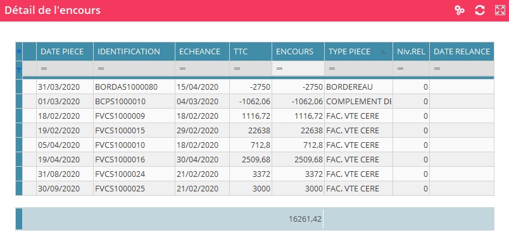
Task: Select the BCPS1000010 identification cell
Action: 134,102
